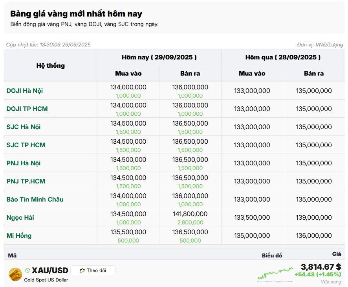Click the star icon in Theo dõi button
The width and height of the screenshot is (348, 287).
pyautogui.click(x=82, y=270)
